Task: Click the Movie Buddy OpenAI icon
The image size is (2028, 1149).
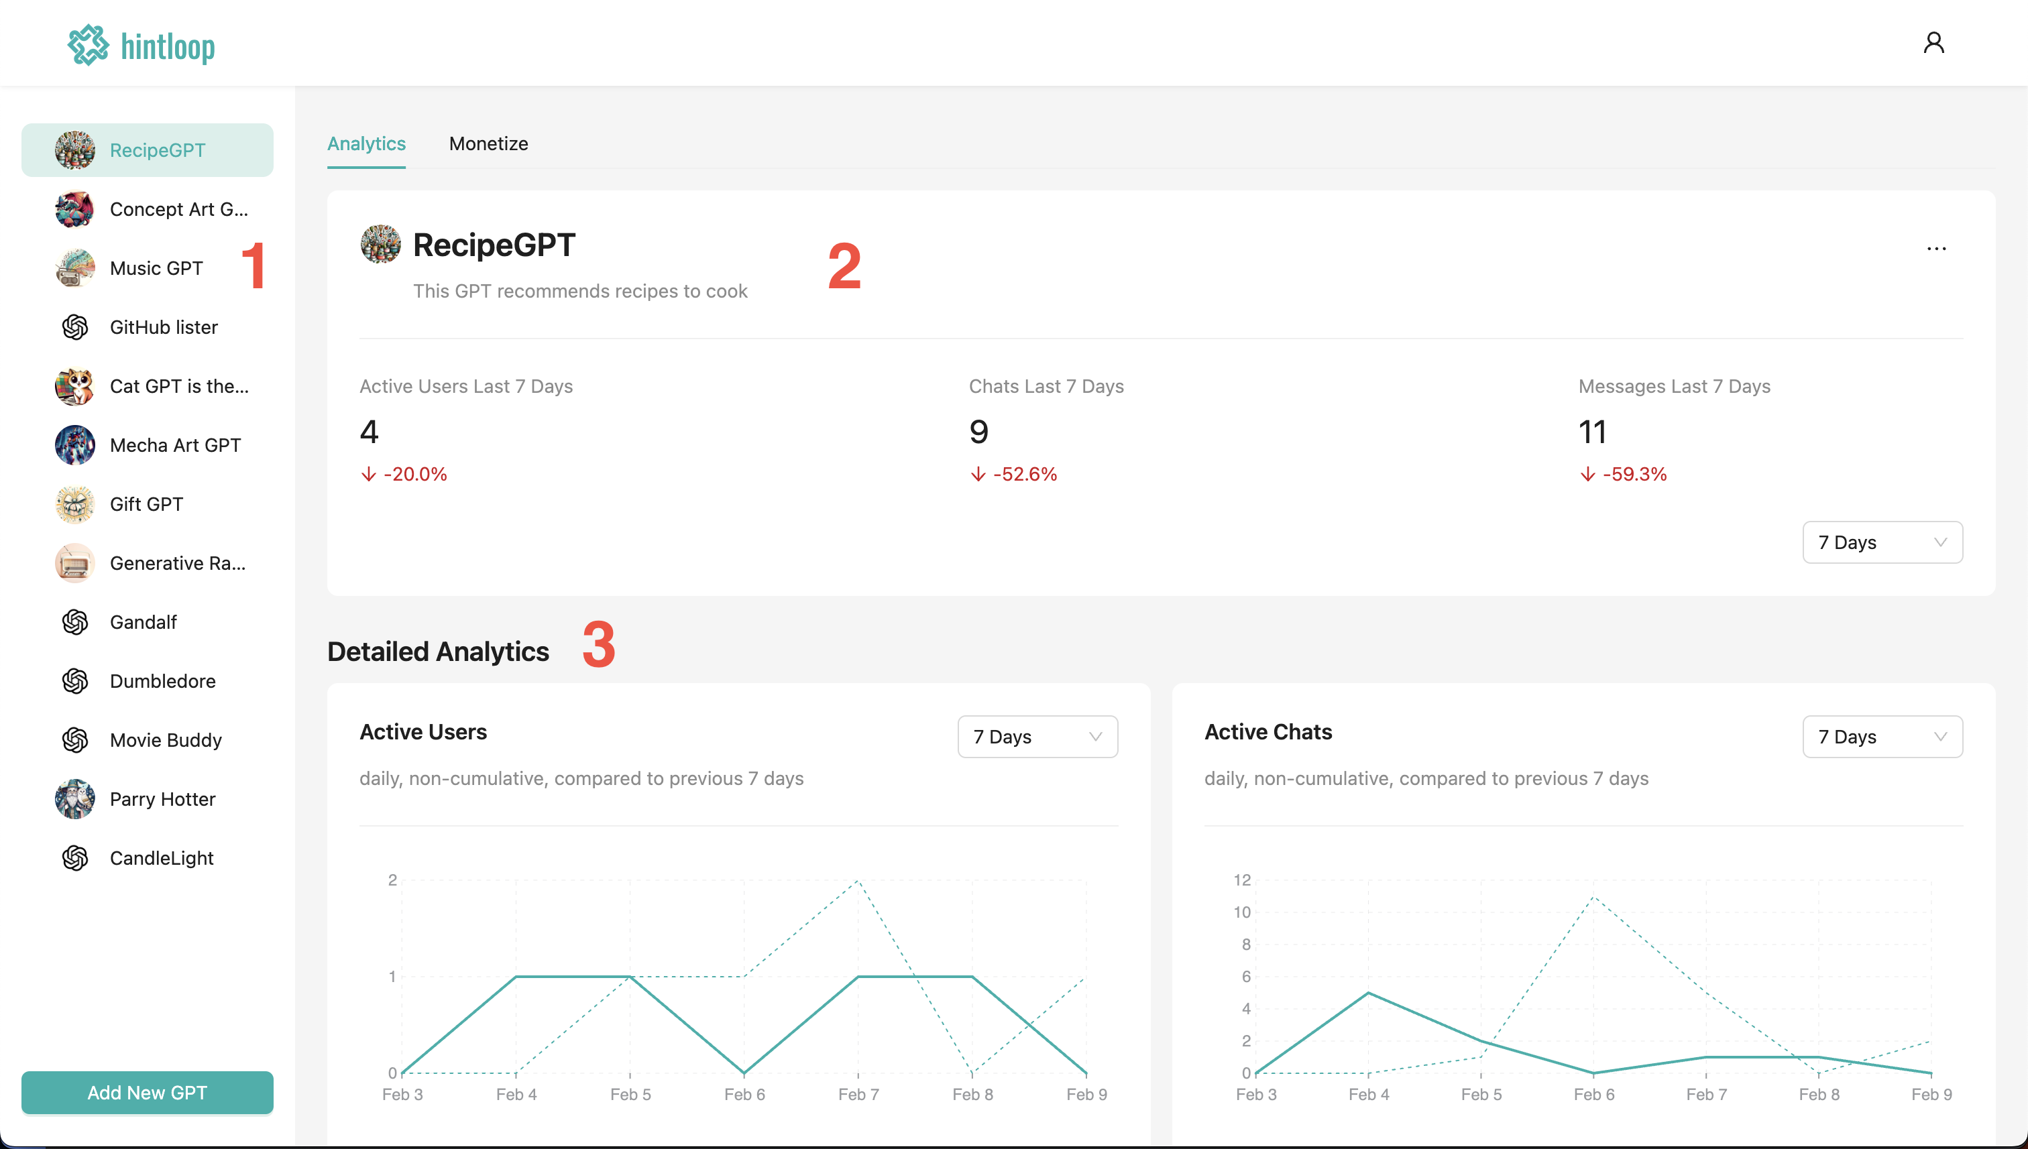Action: 75,740
